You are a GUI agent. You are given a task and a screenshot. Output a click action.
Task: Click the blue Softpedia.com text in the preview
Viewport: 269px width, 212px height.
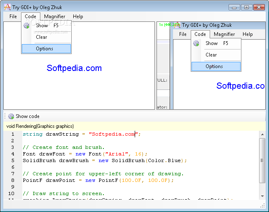click(74, 68)
